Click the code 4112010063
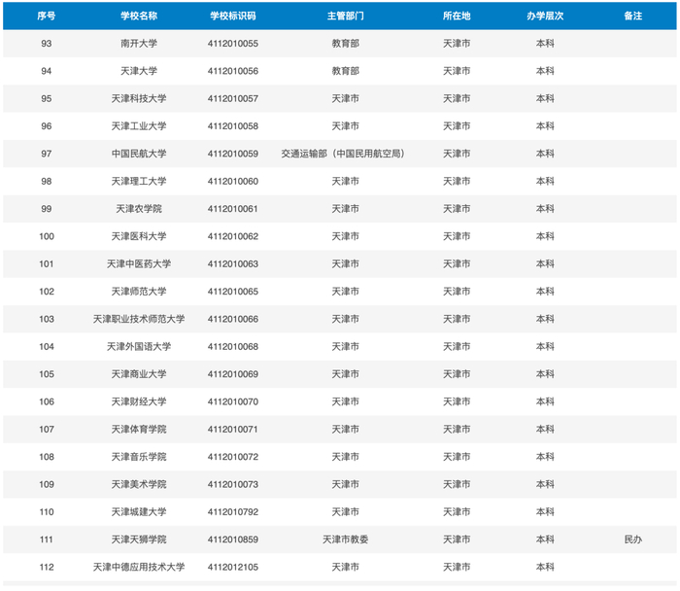Screen dimensions: 680x591 pos(233,263)
